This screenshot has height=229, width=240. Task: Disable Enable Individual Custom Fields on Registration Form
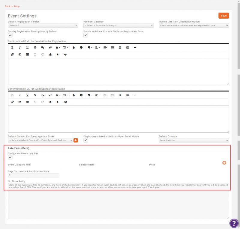pyautogui.click(x=86, y=35)
